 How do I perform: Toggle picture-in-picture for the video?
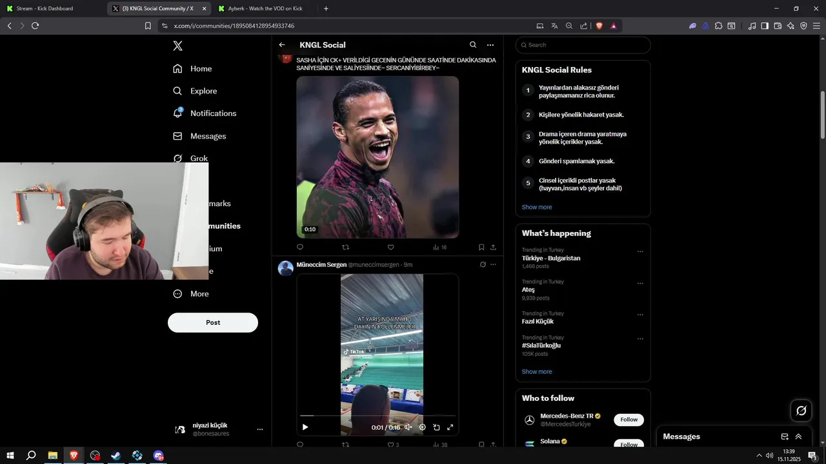tap(436, 427)
